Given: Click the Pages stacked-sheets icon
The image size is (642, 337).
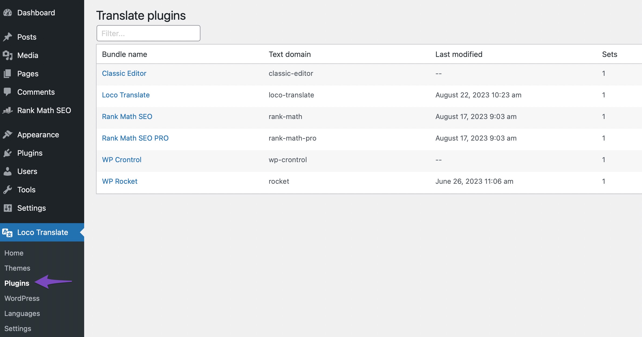Looking at the screenshot, I should [x=8, y=74].
